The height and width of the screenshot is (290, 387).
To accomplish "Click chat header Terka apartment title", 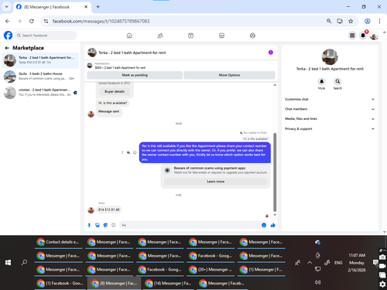I will [x=132, y=53].
